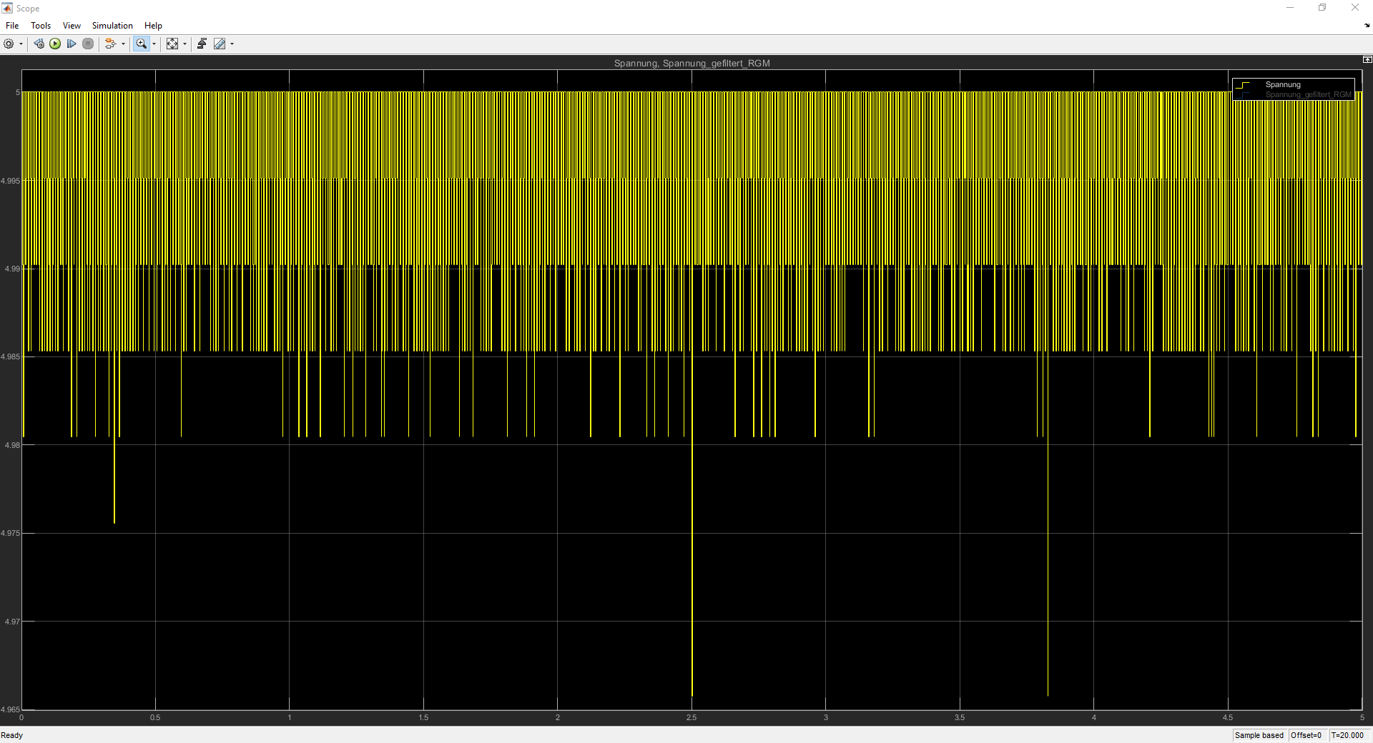Click the Step Back simulation button
The image size is (1373, 743).
(39, 44)
